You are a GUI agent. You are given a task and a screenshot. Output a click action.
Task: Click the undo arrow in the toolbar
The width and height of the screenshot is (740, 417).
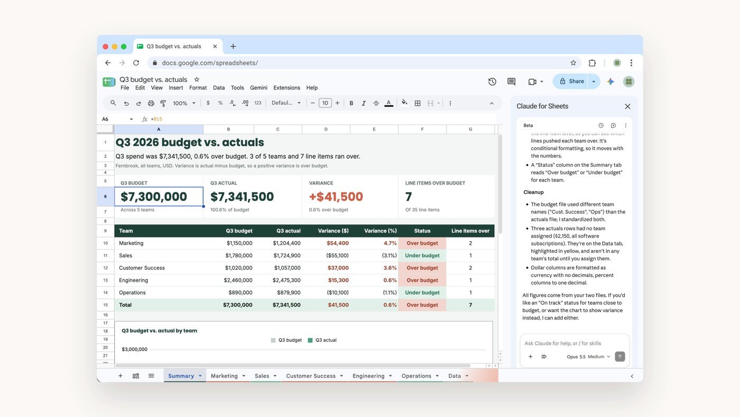pos(126,103)
